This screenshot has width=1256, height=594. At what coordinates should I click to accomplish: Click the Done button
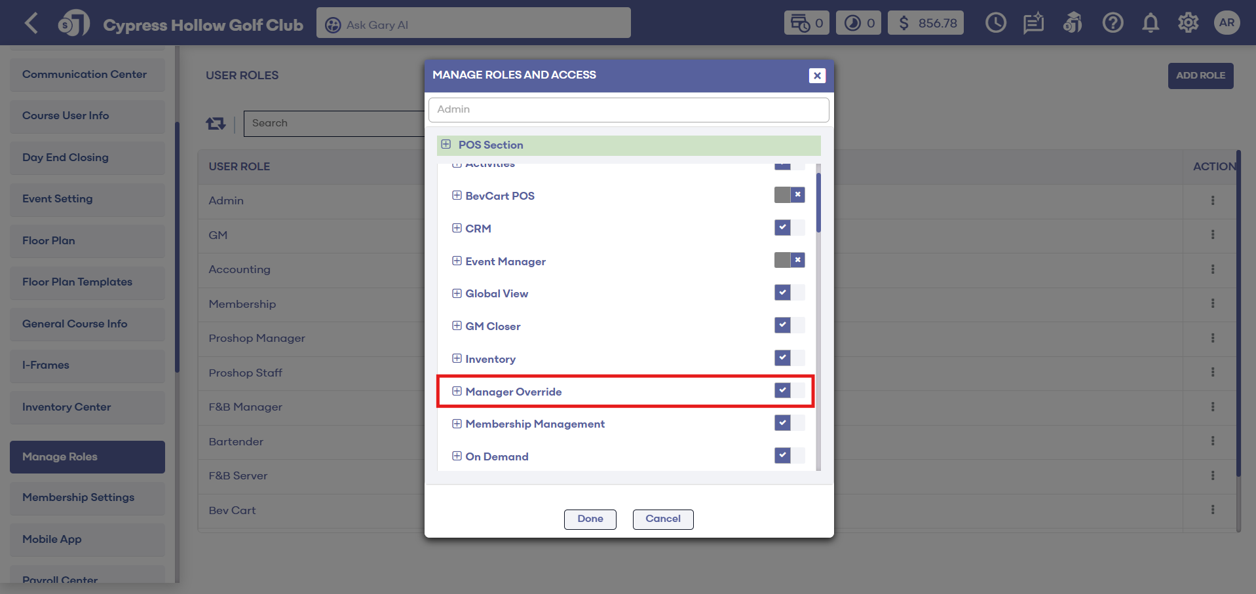coord(590,519)
